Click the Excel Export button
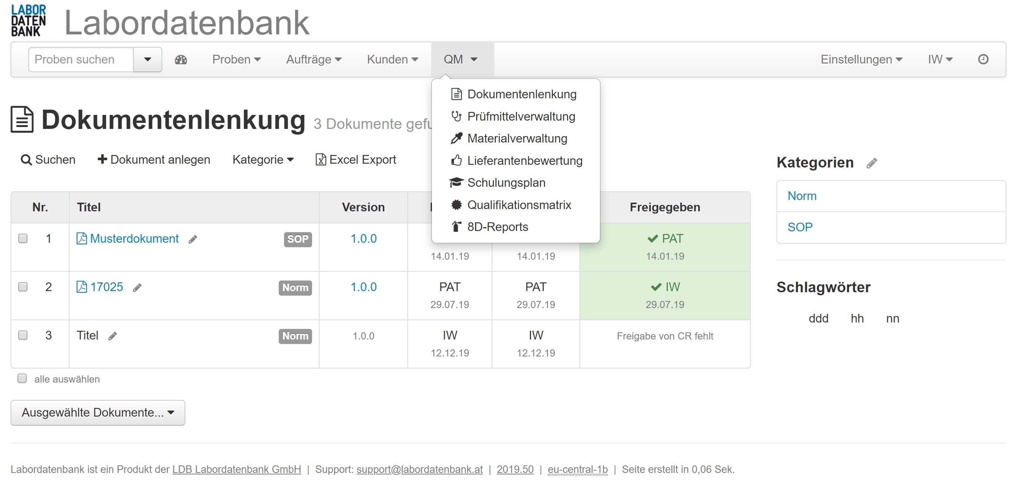The height and width of the screenshot is (482, 1014). [x=356, y=160]
